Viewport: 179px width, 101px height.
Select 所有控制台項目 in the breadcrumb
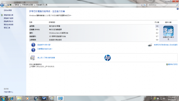(x=28, y=5)
